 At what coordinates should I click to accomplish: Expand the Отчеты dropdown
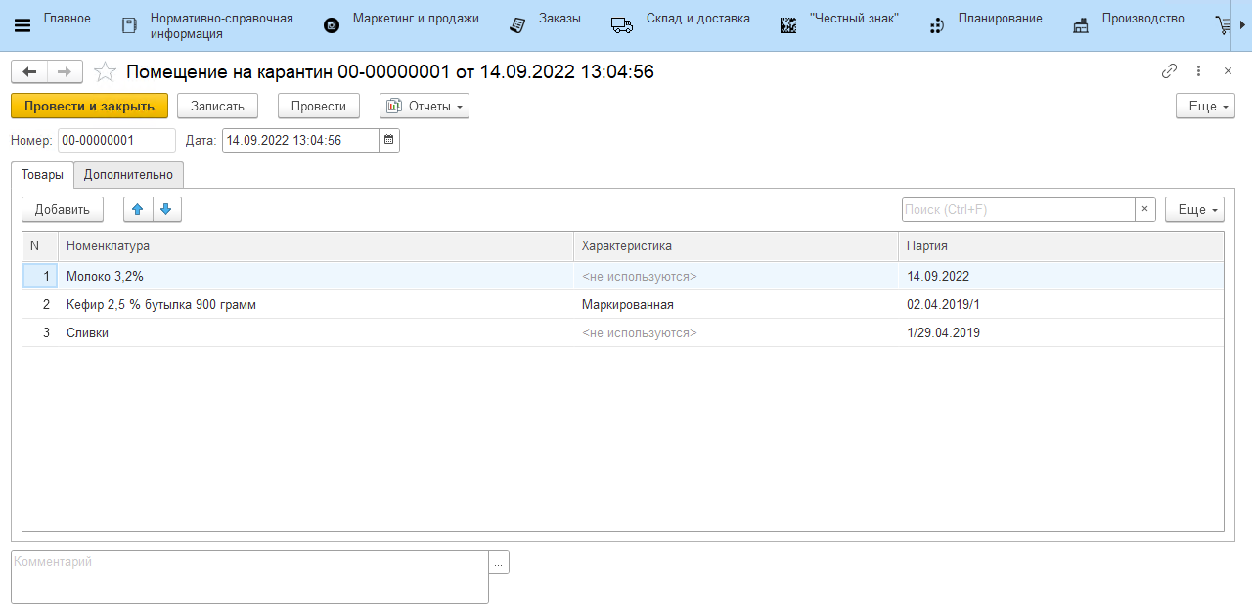425,106
